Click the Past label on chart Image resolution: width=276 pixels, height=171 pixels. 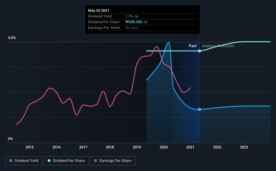193,46
